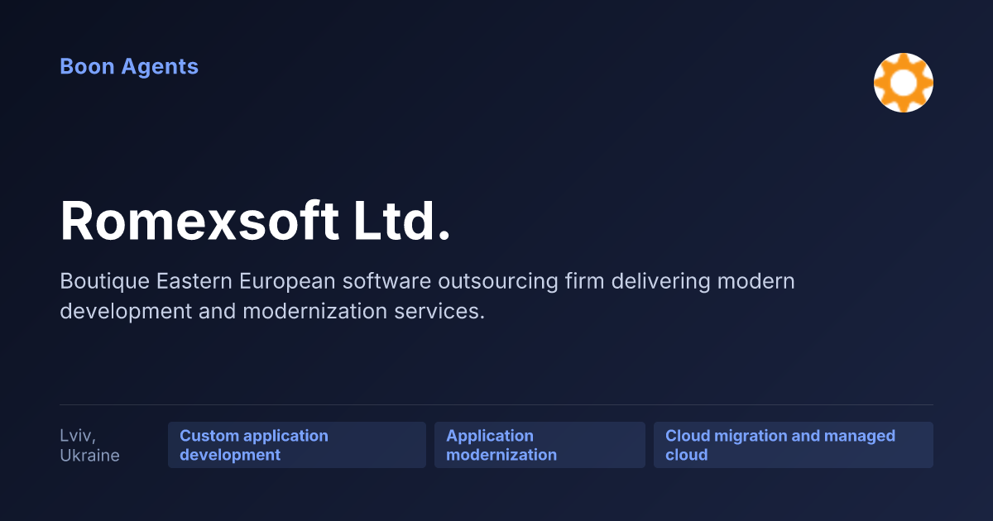
Task: Open the Boon Agents brand link
Action: coord(129,67)
